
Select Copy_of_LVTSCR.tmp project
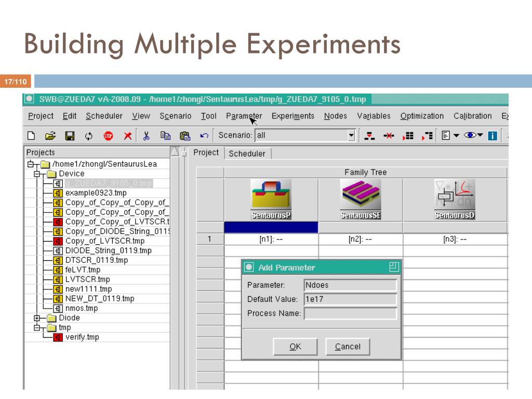[105, 241]
